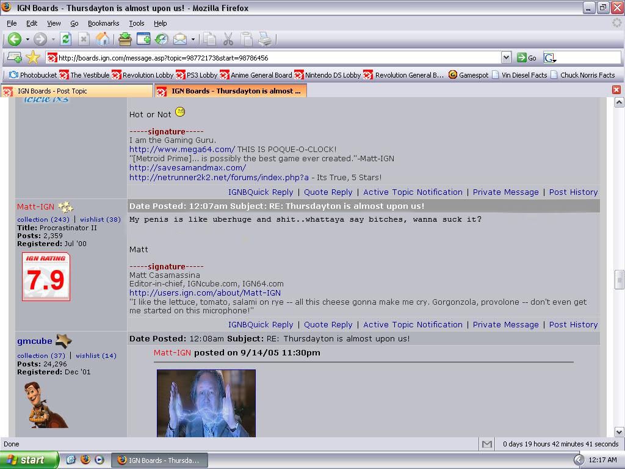Viewport: 625px width, 469px height.
Task: Click the Stop loading X icon
Action: (x=83, y=39)
